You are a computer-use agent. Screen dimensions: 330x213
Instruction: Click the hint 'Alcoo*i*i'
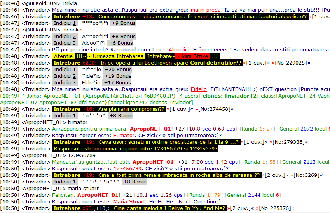pos(94,43)
